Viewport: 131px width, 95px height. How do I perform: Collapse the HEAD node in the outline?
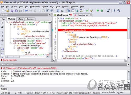18,29
